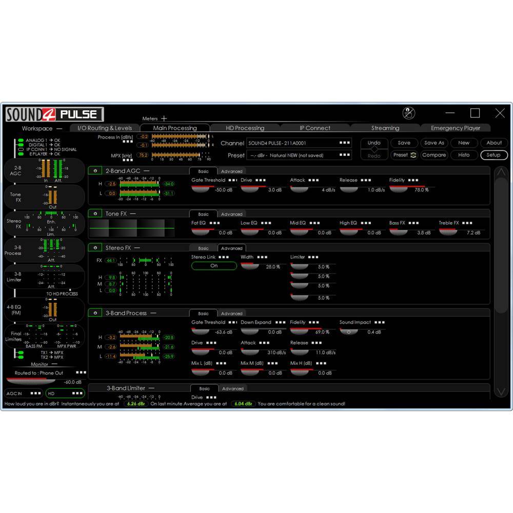The image size is (513, 513).
Task: Open the HD monitor selector
Action: pos(65,393)
